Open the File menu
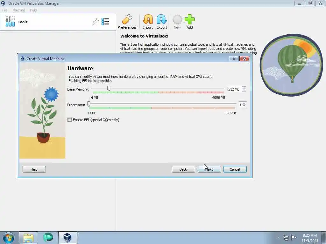Screen dimensions: 326x244 [x=5, y=10]
